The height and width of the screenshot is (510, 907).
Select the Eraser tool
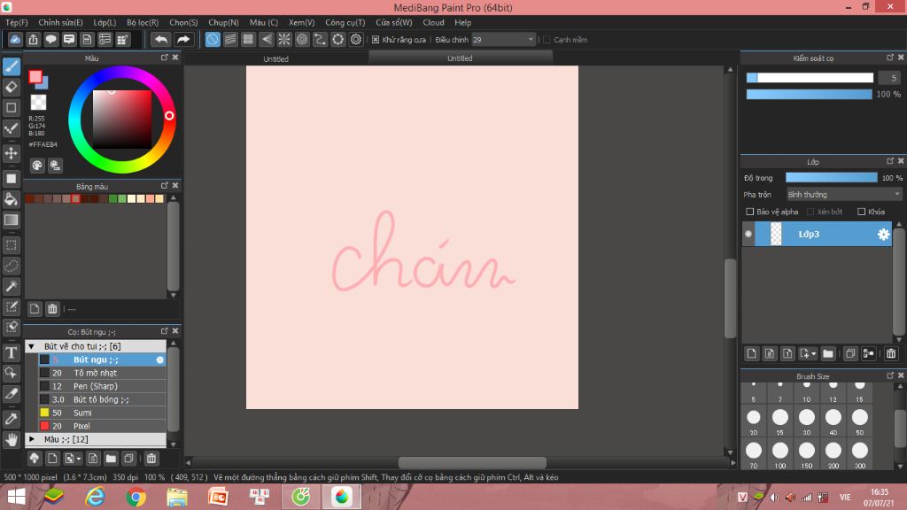11,88
